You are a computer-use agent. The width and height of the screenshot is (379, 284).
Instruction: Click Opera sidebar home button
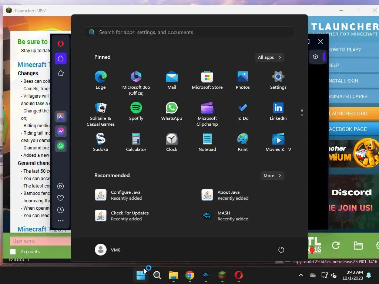click(61, 58)
